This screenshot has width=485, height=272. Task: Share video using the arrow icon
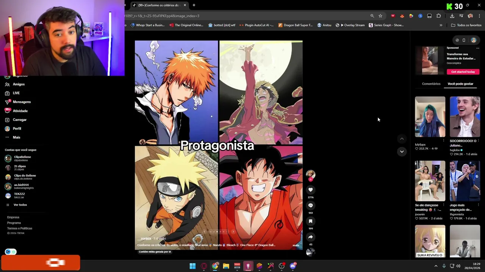pyautogui.click(x=310, y=237)
